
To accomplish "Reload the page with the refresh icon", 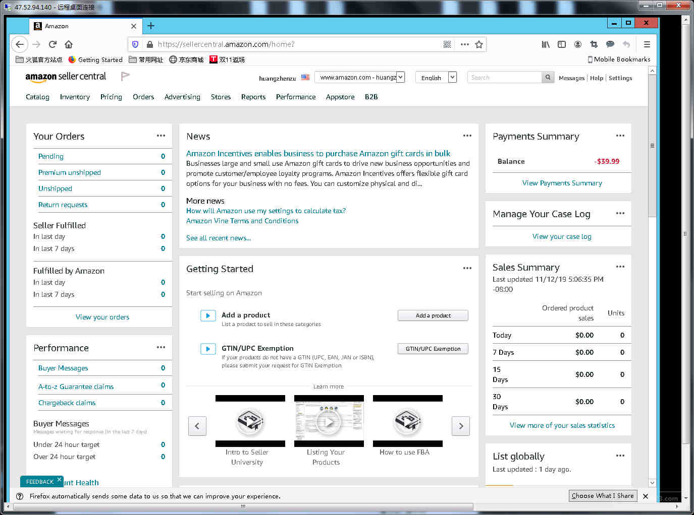I will click(52, 44).
